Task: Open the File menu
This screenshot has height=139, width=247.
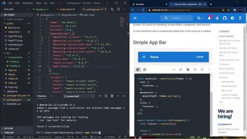Action: click(x=10, y=3)
